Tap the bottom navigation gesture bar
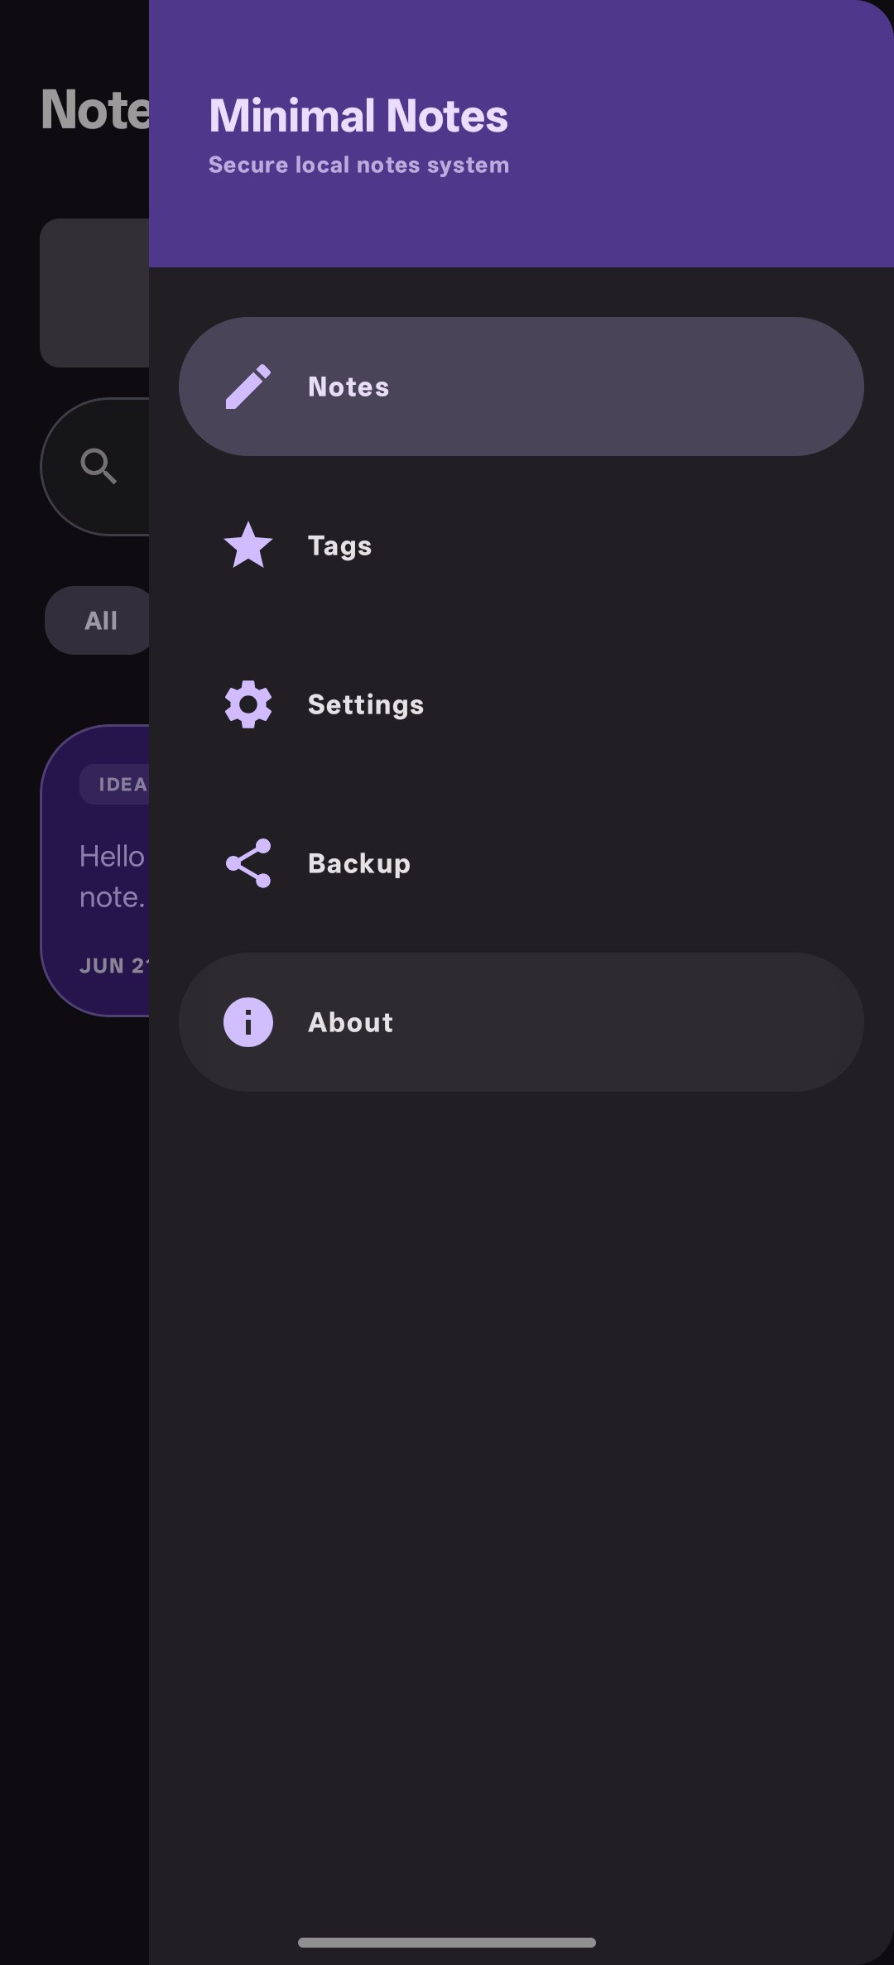Image resolution: width=894 pixels, height=1965 pixels. [447, 1942]
